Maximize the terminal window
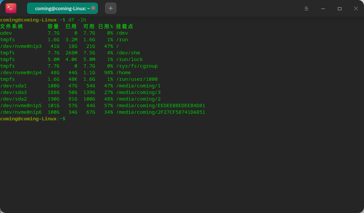Image resolution: width=364 pixels, height=213 pixels. coord(340,9)
